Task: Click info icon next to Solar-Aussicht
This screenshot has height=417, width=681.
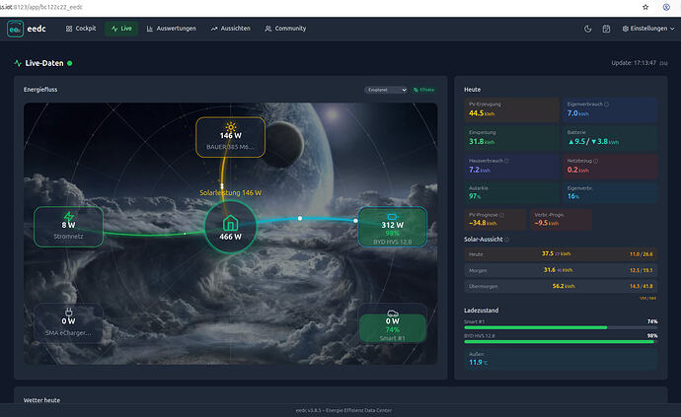Action: pyautogui.click(x=507, y=240)
